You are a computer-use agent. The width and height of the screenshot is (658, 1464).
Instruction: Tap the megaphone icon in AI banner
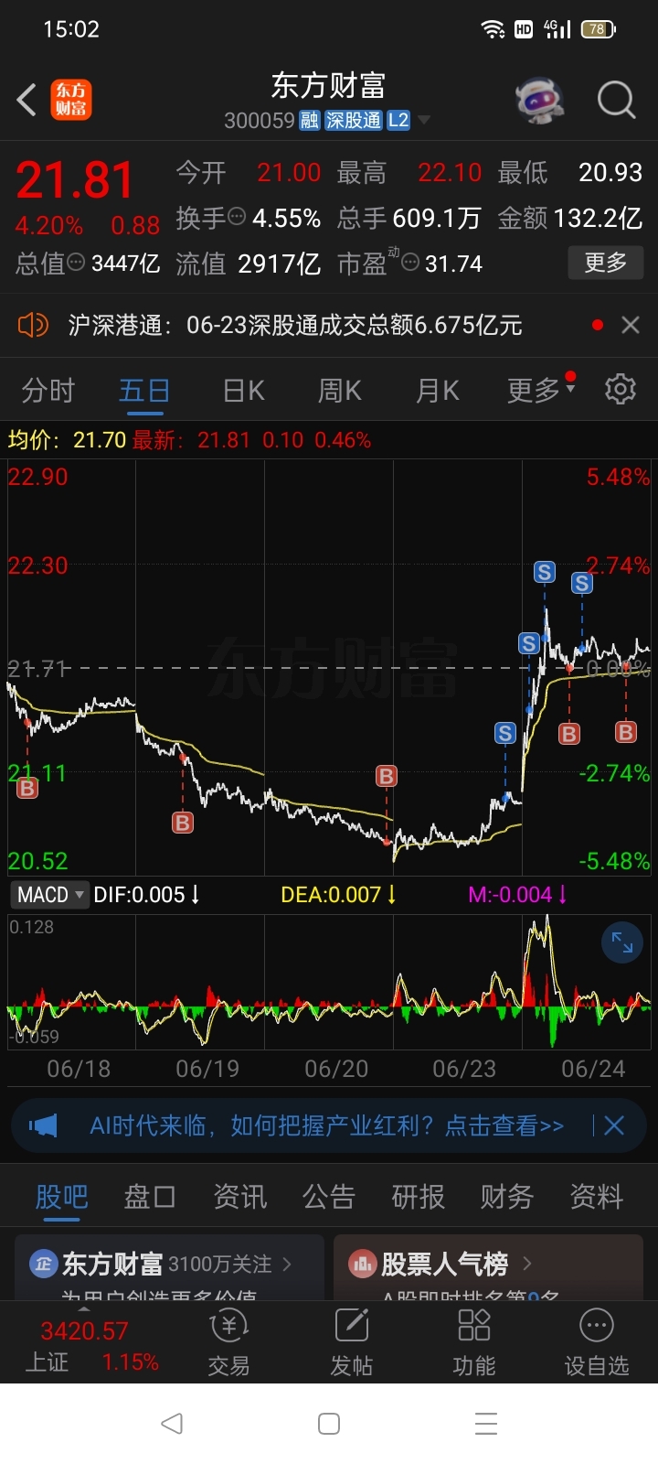click(43, 1125)
